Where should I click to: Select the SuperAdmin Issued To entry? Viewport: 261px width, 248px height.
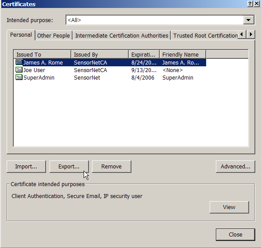[39, 77]
